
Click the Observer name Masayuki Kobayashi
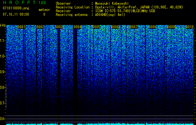[112, 3]
